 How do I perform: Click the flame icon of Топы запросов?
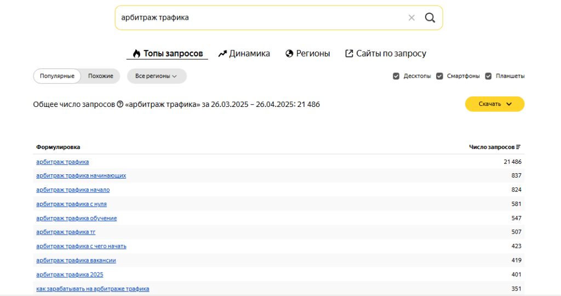coord(136,53)
